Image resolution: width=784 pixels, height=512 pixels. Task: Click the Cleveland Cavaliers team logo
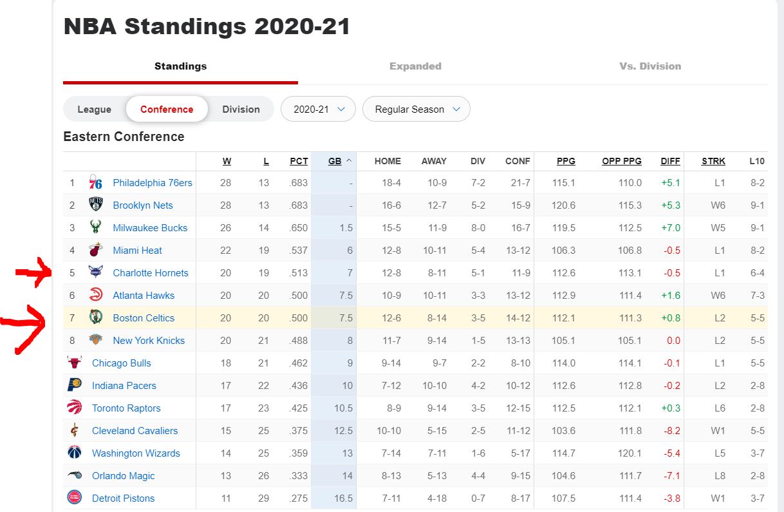[x=75, y=430]
